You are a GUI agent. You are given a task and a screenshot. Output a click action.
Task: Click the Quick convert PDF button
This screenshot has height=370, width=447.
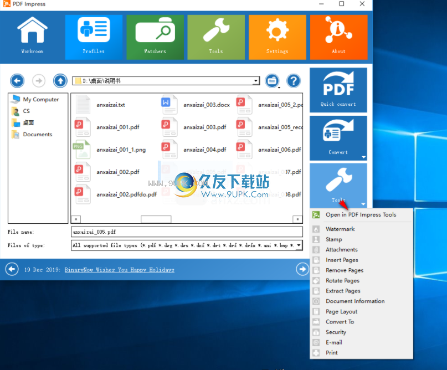point(338,90)
